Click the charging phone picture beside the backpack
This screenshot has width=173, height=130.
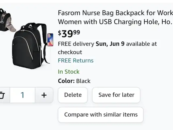click(50, 40)
